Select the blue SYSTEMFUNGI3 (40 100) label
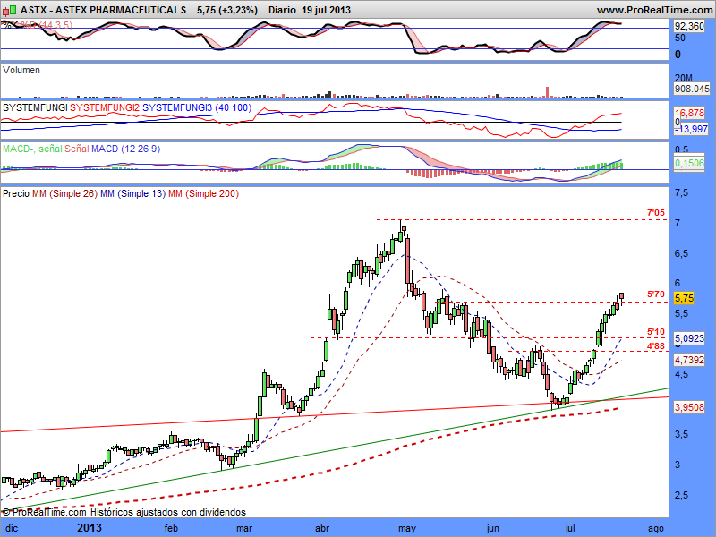The height and width of the screenshot is (537, 716). [197, 107]
